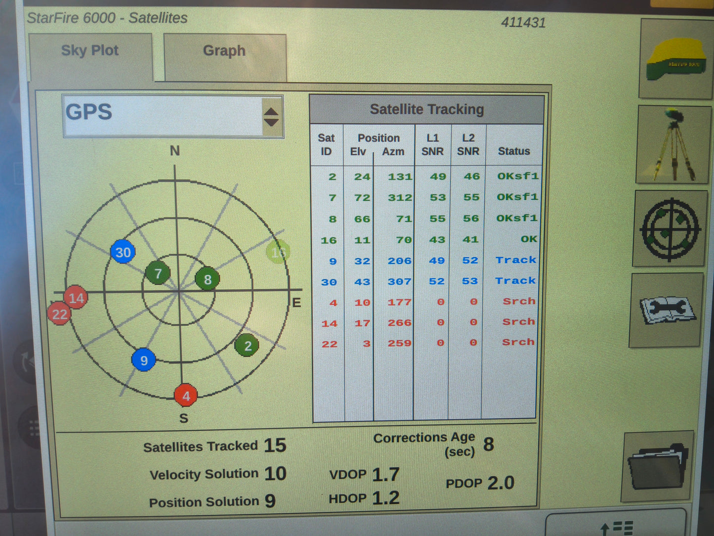Click the PDOP 2.0 readout

pyautogui.click(x=480, y=483)
